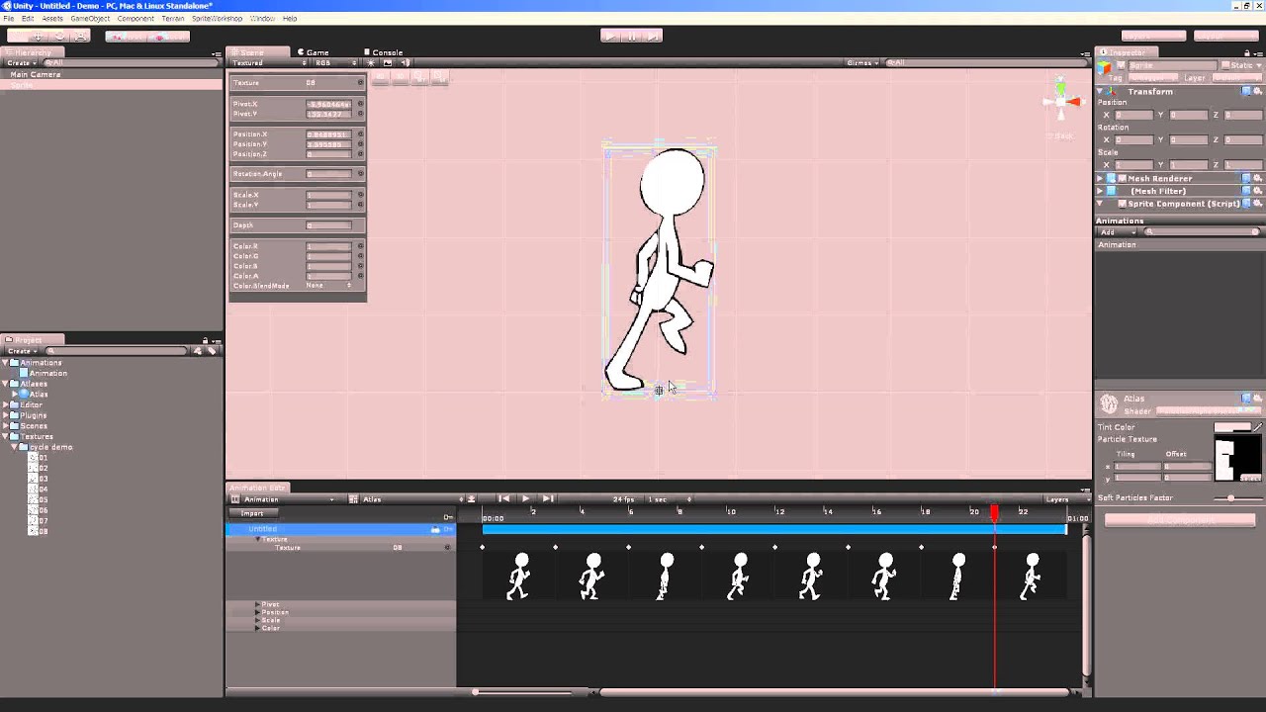The image size is (1266, 712).
Task: Click the Pause button at top center
Action: (631, 36)
